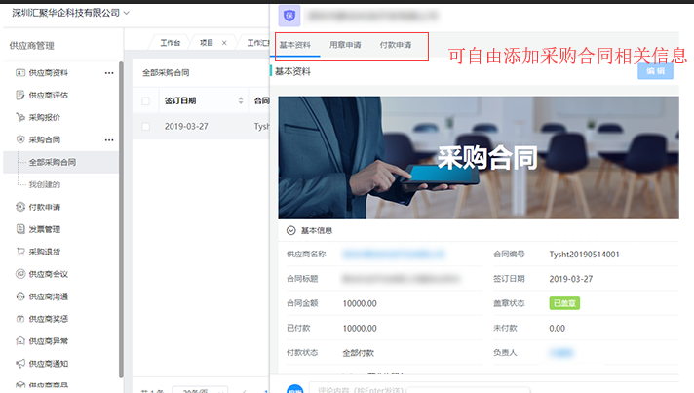The image size is (694, 393).
Task: Open the 供应商异常 sidebar entry
Action: click(x=48, y=340)
